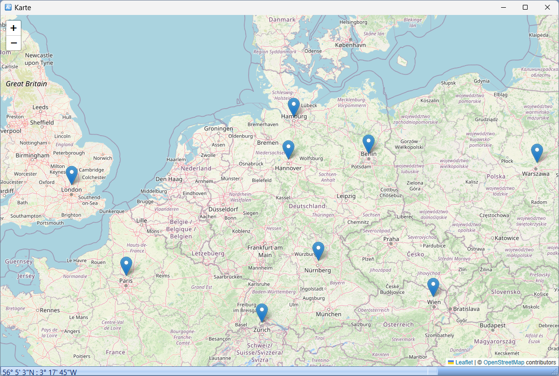Maximize the Karte window

[525, 7]
